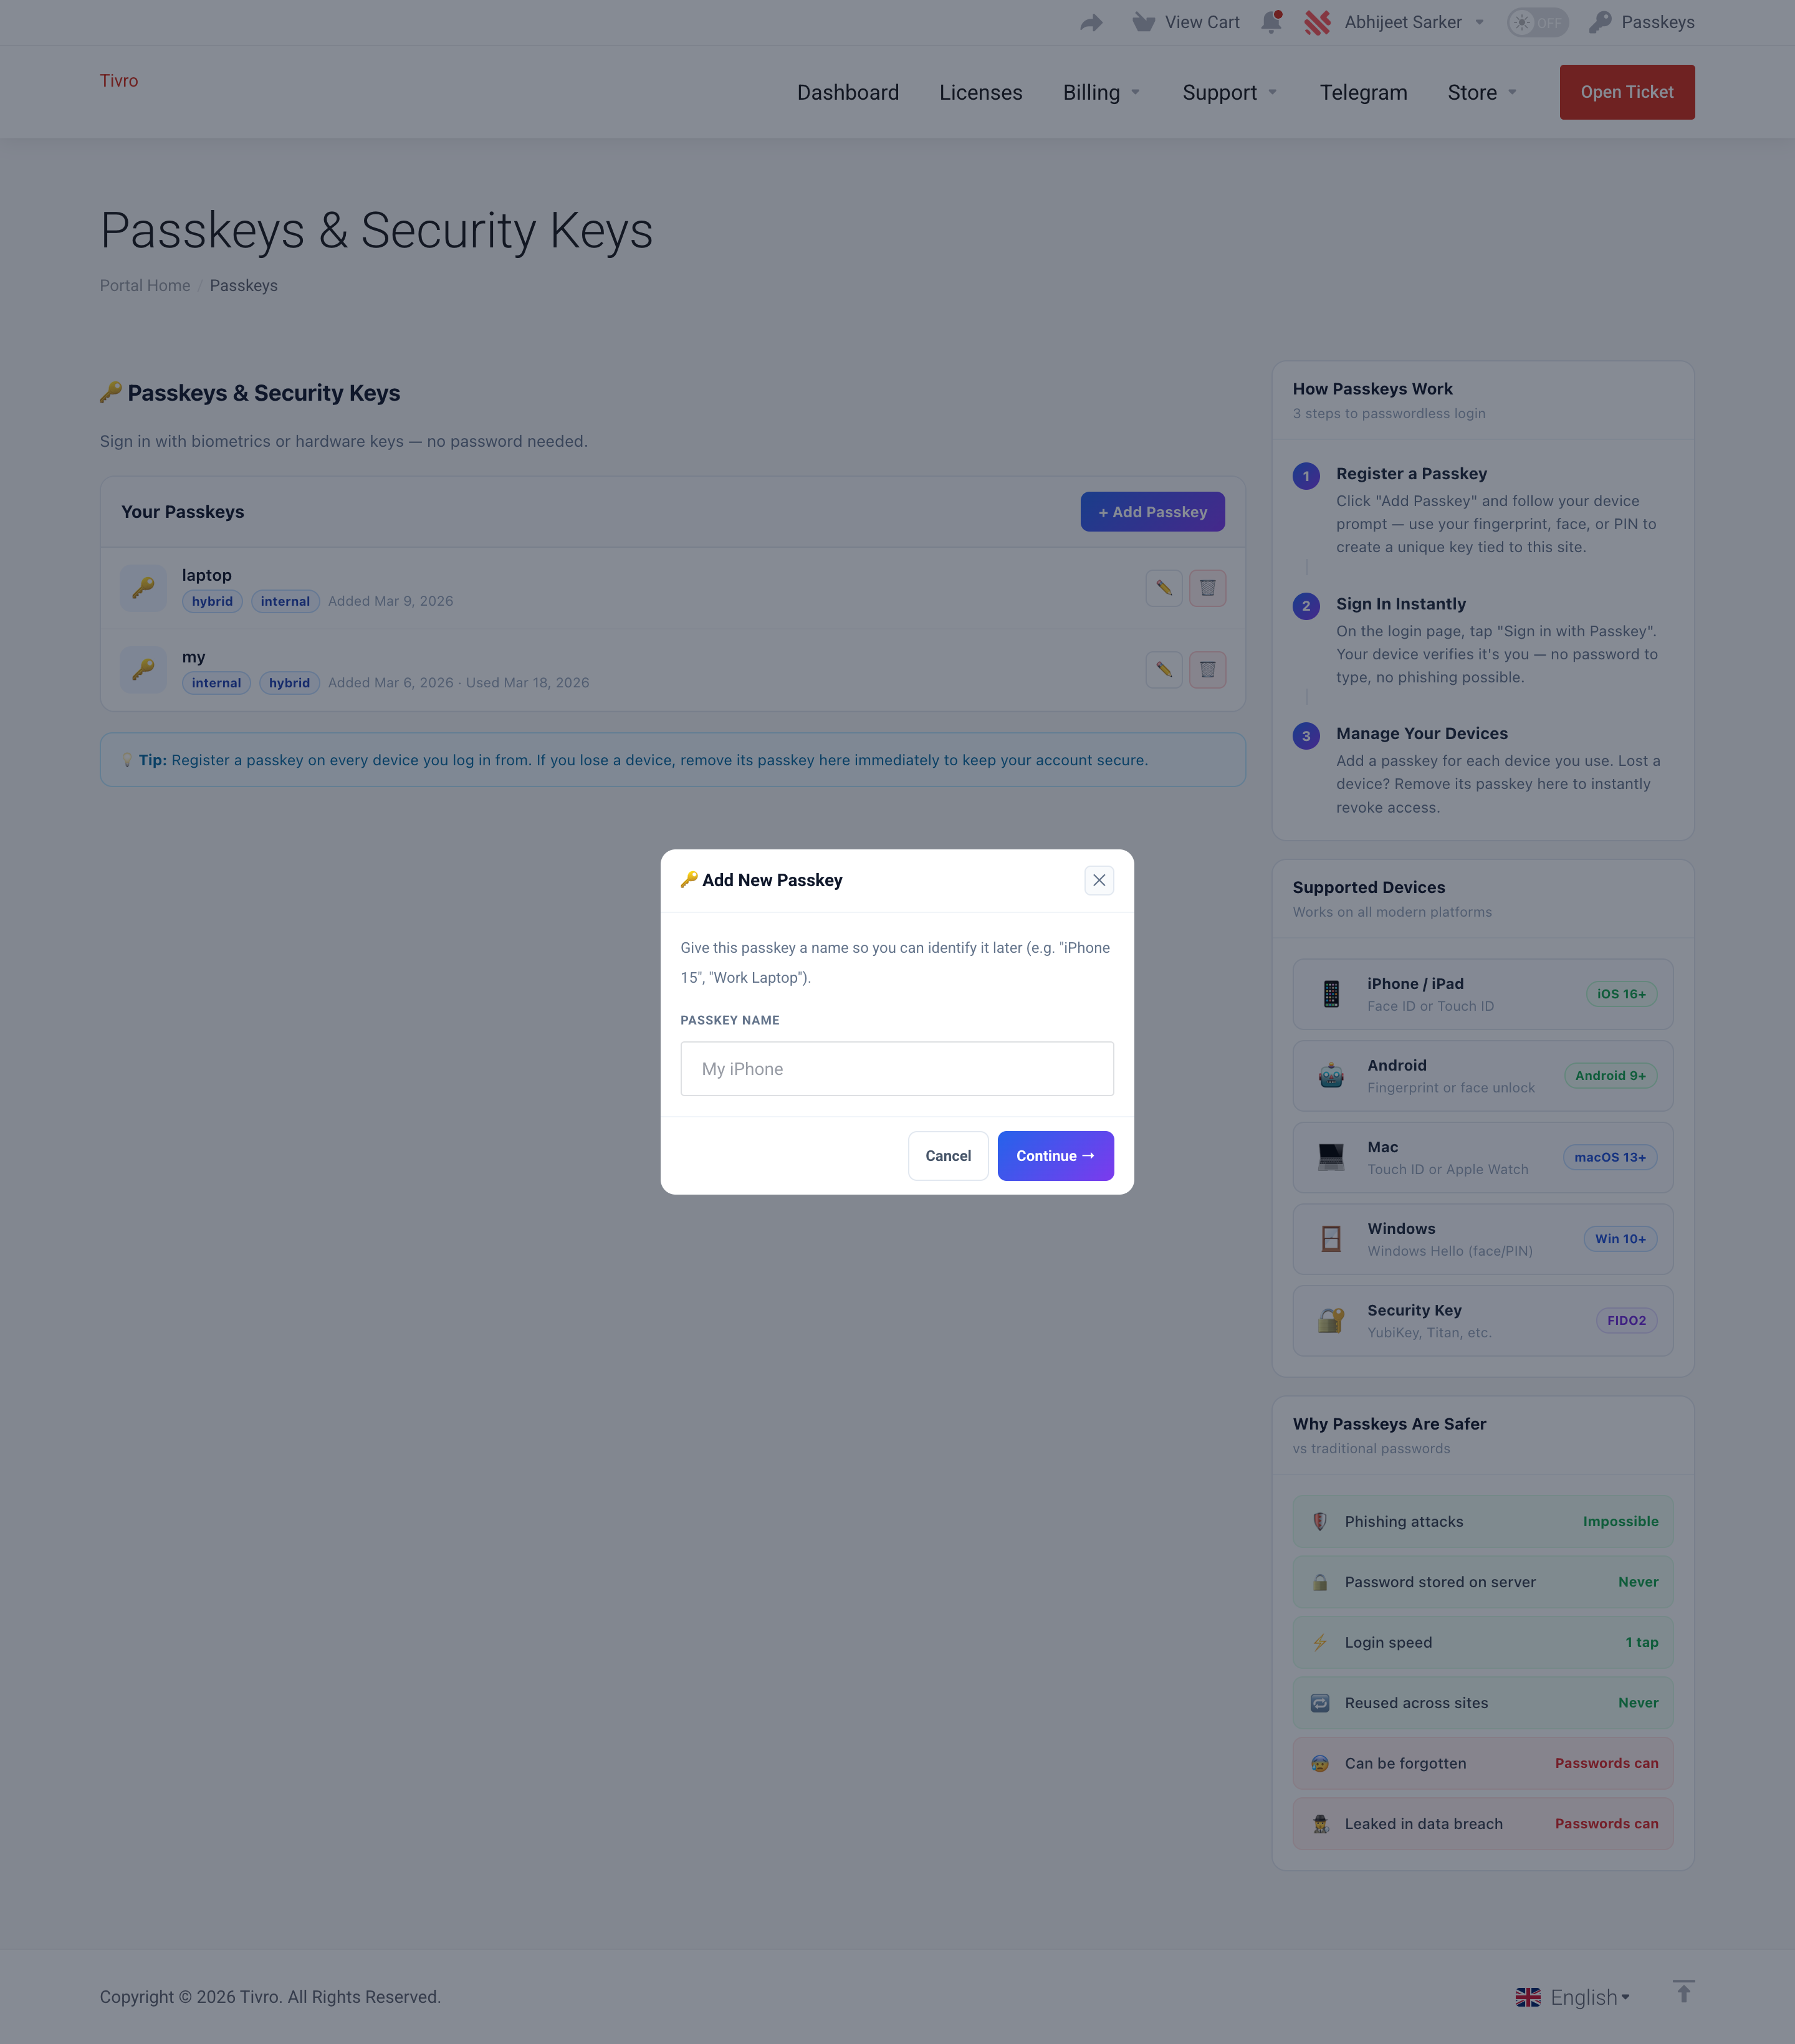Close the Add New Passkey dialog
The width and height of the screenshot is (1795, 2044).
pyautogui.click(x=1099, y=880)
